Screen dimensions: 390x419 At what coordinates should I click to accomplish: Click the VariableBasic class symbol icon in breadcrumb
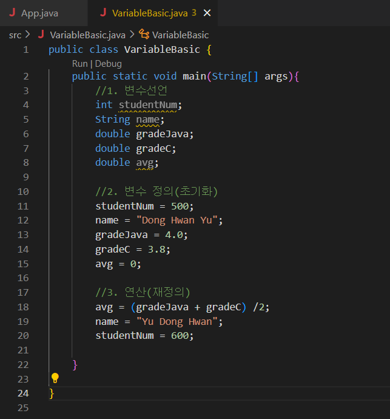coord(144,34)
